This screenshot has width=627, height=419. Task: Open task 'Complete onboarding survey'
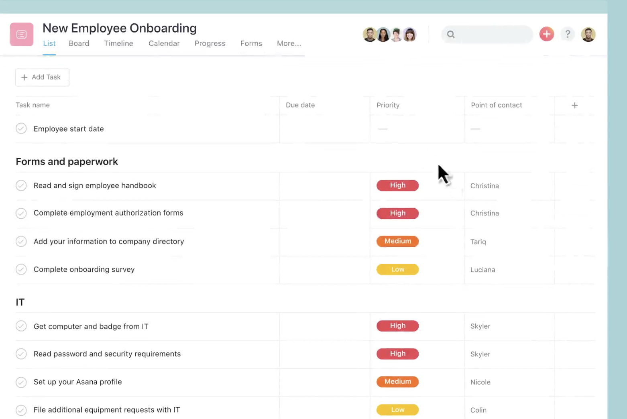[84, 269]
